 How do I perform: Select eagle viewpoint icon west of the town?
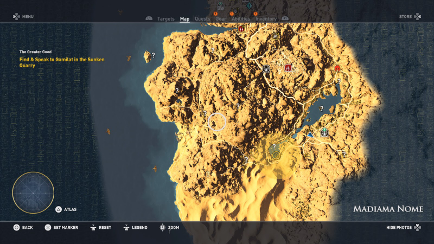pos(266,68)
